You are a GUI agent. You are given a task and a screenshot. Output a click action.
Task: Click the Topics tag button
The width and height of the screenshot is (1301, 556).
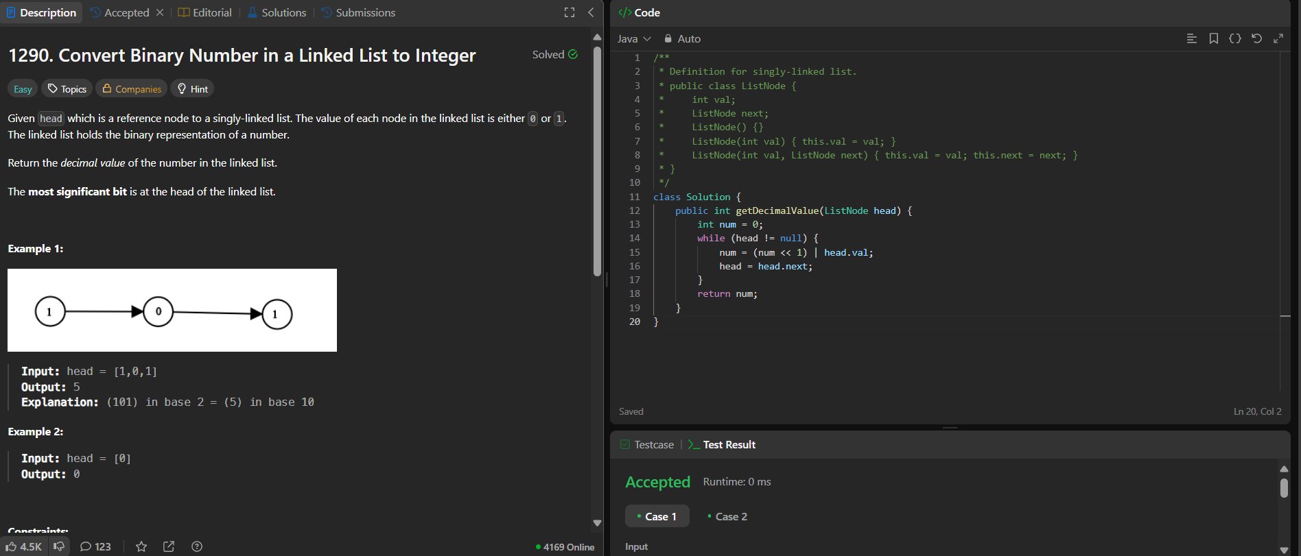(67, 89)
